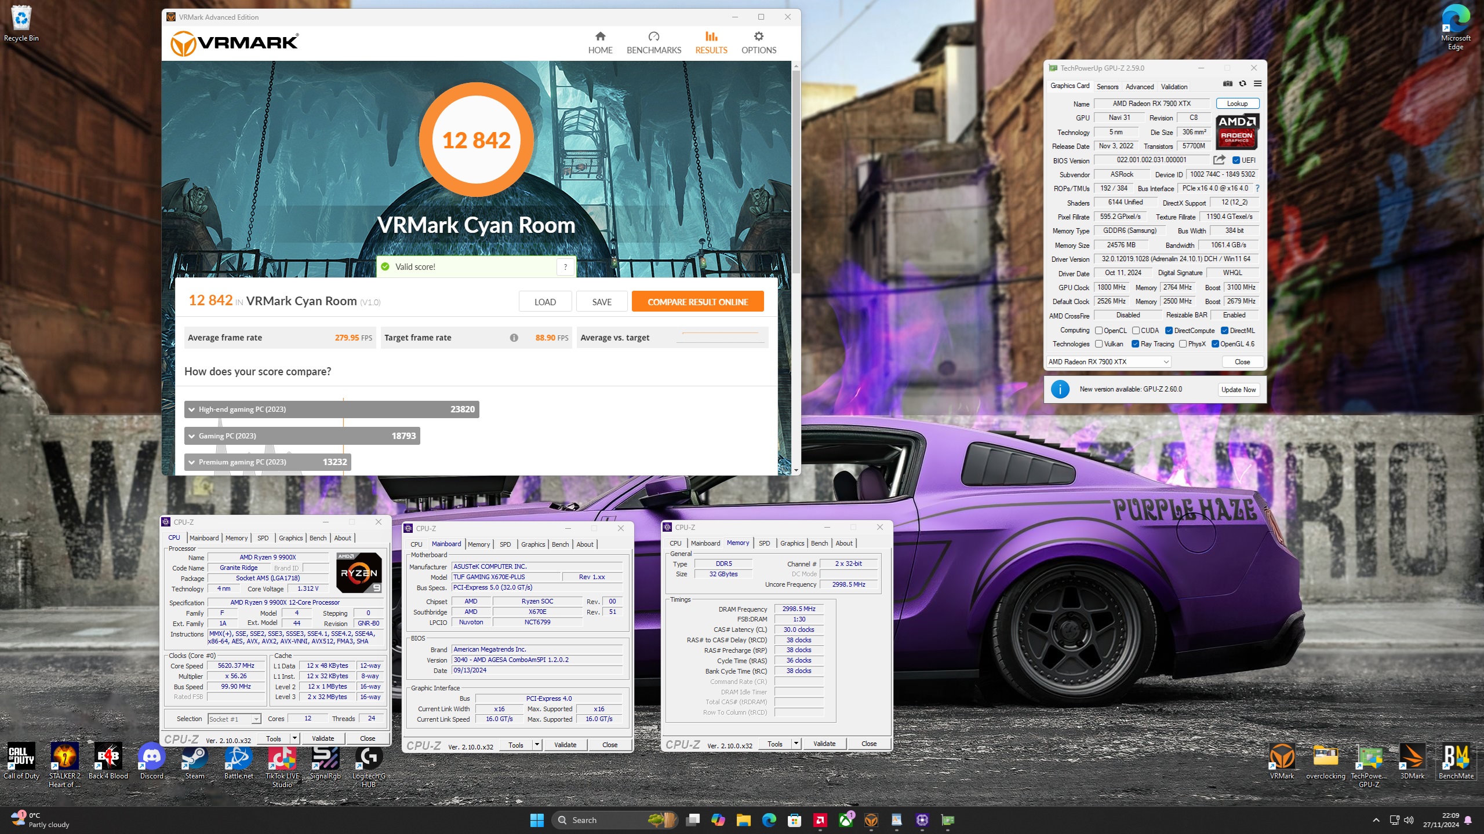Open the Socket #1 selection dropdown in CPU-Z
The image size is (1484, 834).
234,719
